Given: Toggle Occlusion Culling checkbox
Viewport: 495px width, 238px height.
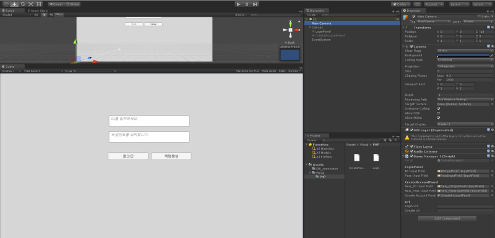Looking at the screenshot, I should tap(439, 108).
